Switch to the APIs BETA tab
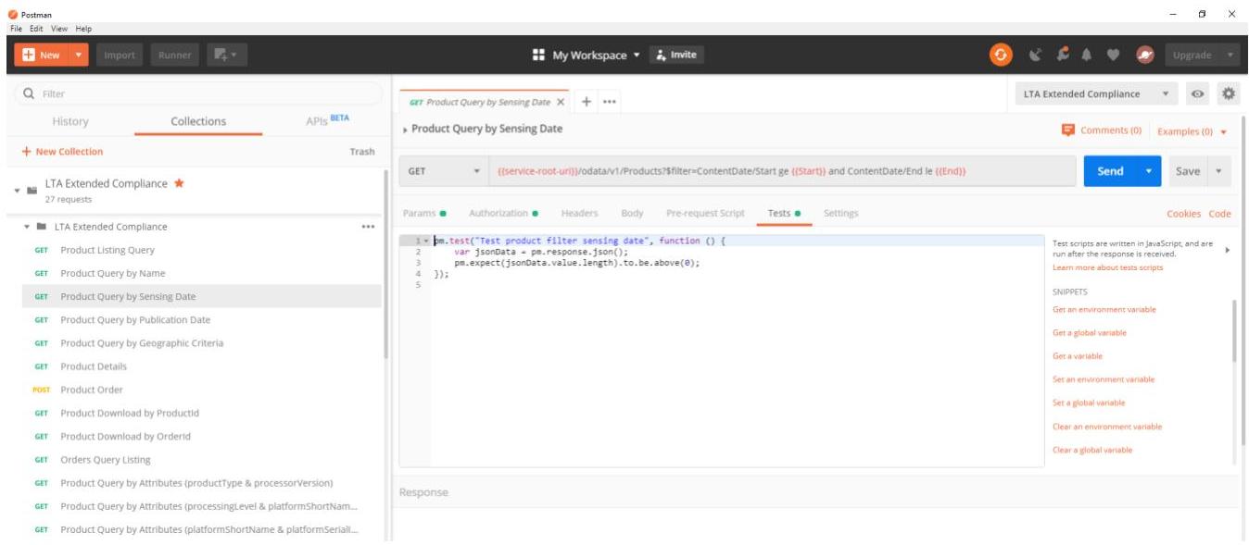This screenshot has width=1249, height=545. [x=327, y=120]
